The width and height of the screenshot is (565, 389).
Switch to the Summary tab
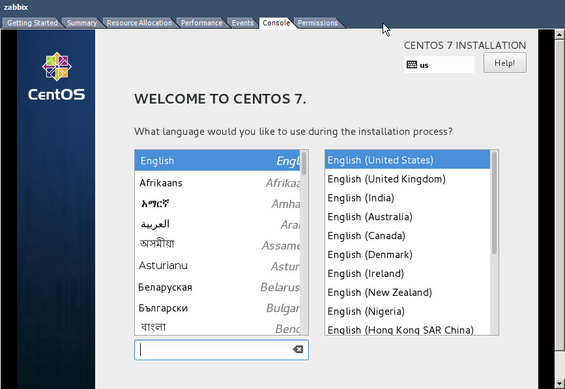coord(81,23)
